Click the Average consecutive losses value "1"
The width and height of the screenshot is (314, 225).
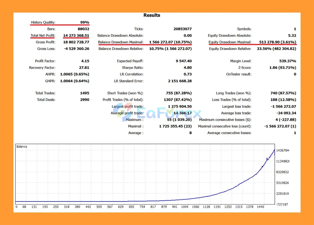(x=295, y=133)
